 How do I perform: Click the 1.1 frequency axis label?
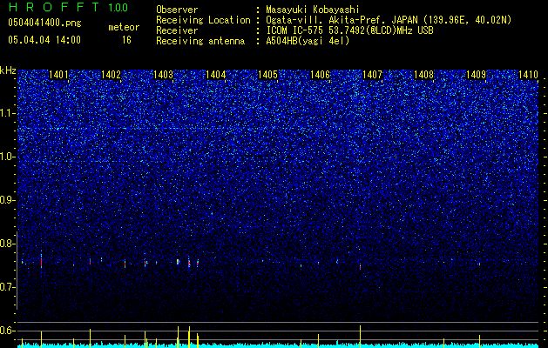pyautogui.click(x=8, y=113)
